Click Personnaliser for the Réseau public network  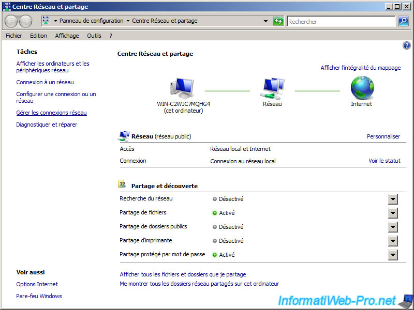tap(383, 136)
